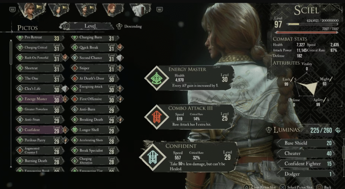Click the Luminas arrow icon beside 225/260
Viewport: 345px width, 189px height.
coord(338,130)
